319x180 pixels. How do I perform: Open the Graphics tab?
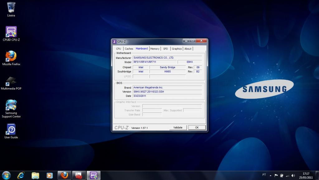pos(177,49)
